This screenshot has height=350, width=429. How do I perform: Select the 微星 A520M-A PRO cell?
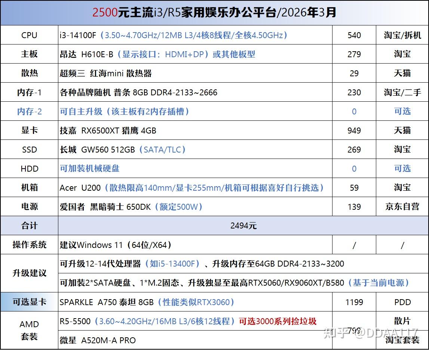pyautogui.click(x=195, y=340)
